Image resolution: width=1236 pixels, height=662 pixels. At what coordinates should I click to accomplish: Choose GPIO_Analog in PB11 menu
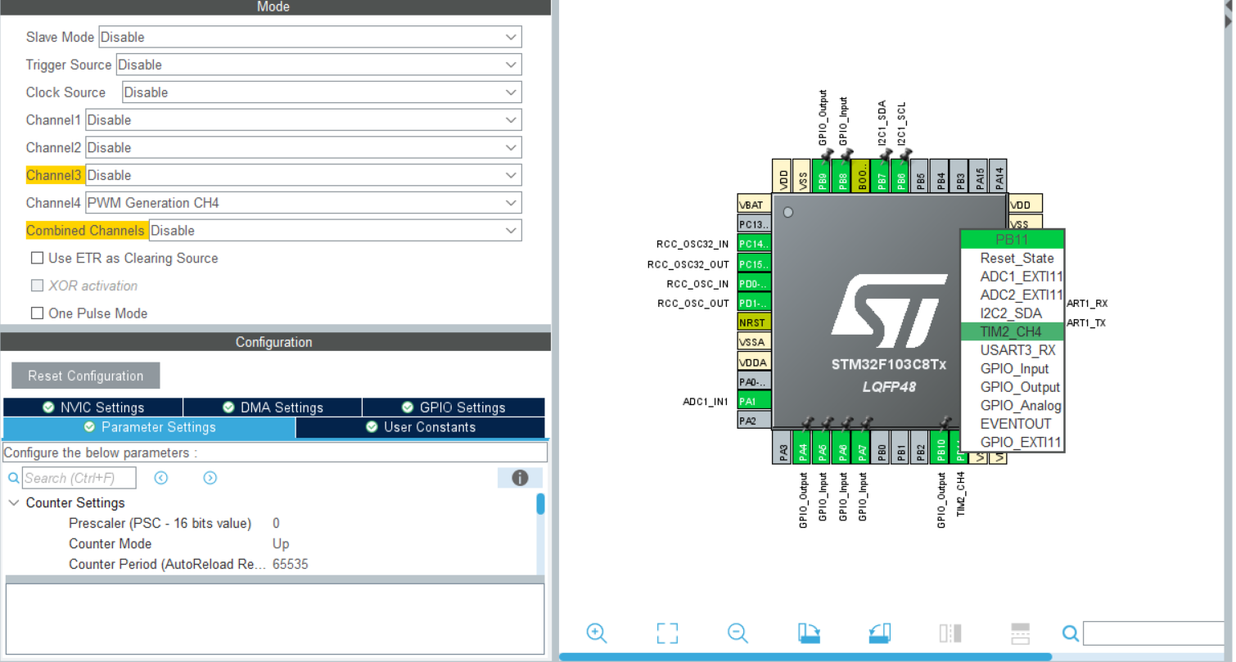click(x=1012, y=406)
